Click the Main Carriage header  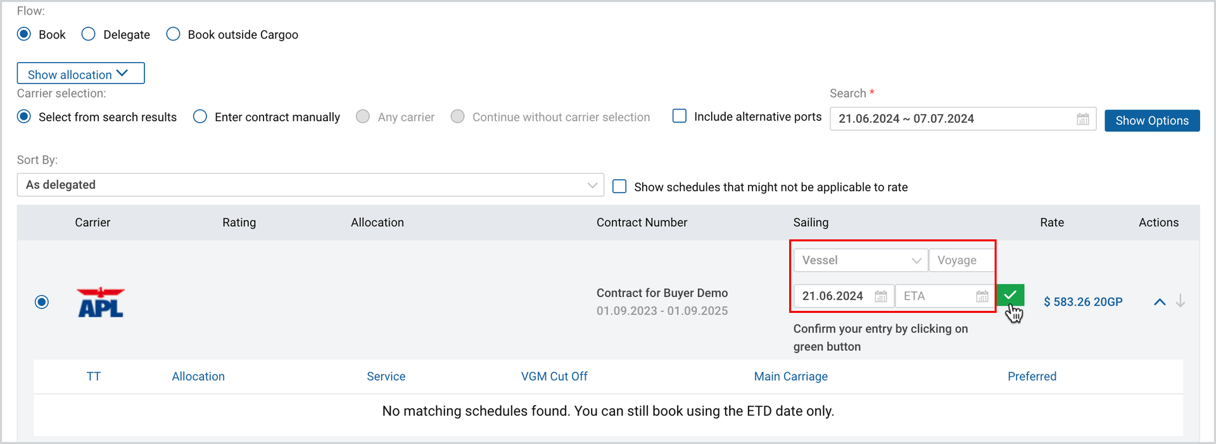coord(791,376)
